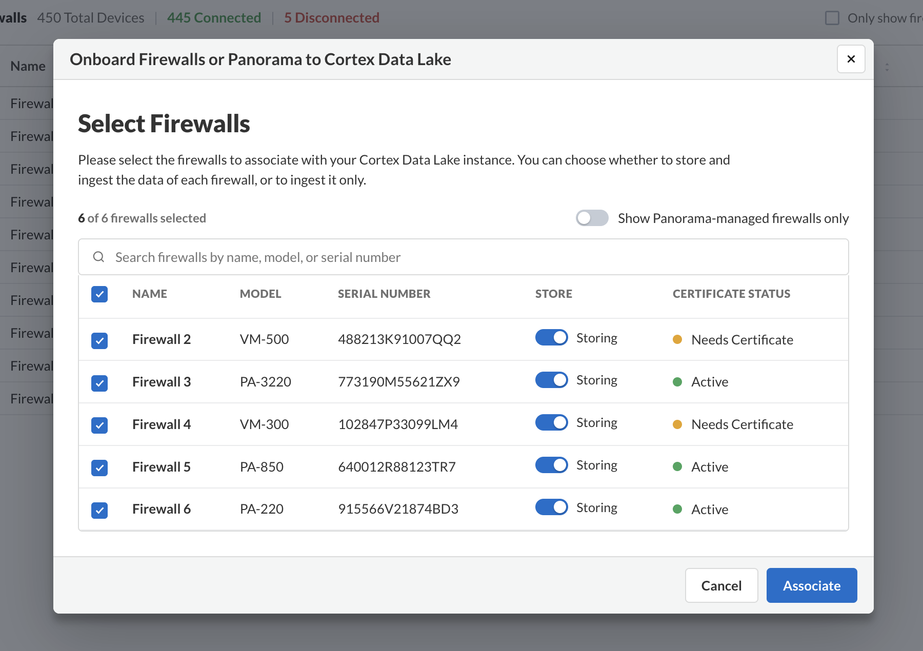Click the STORE column header

[554, 294]
